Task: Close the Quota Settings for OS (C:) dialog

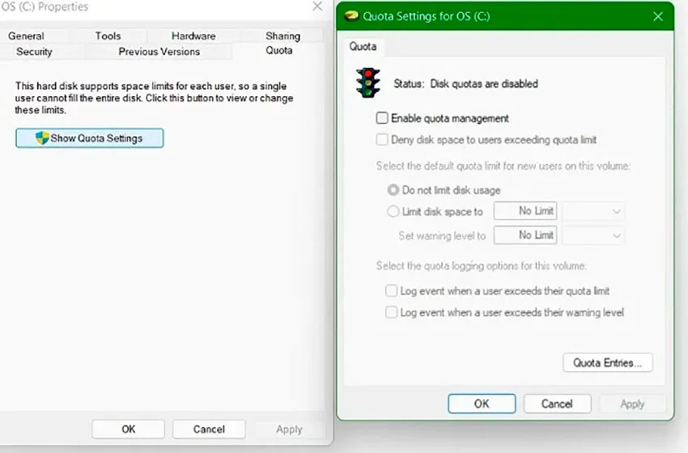Action: [658, 17]
